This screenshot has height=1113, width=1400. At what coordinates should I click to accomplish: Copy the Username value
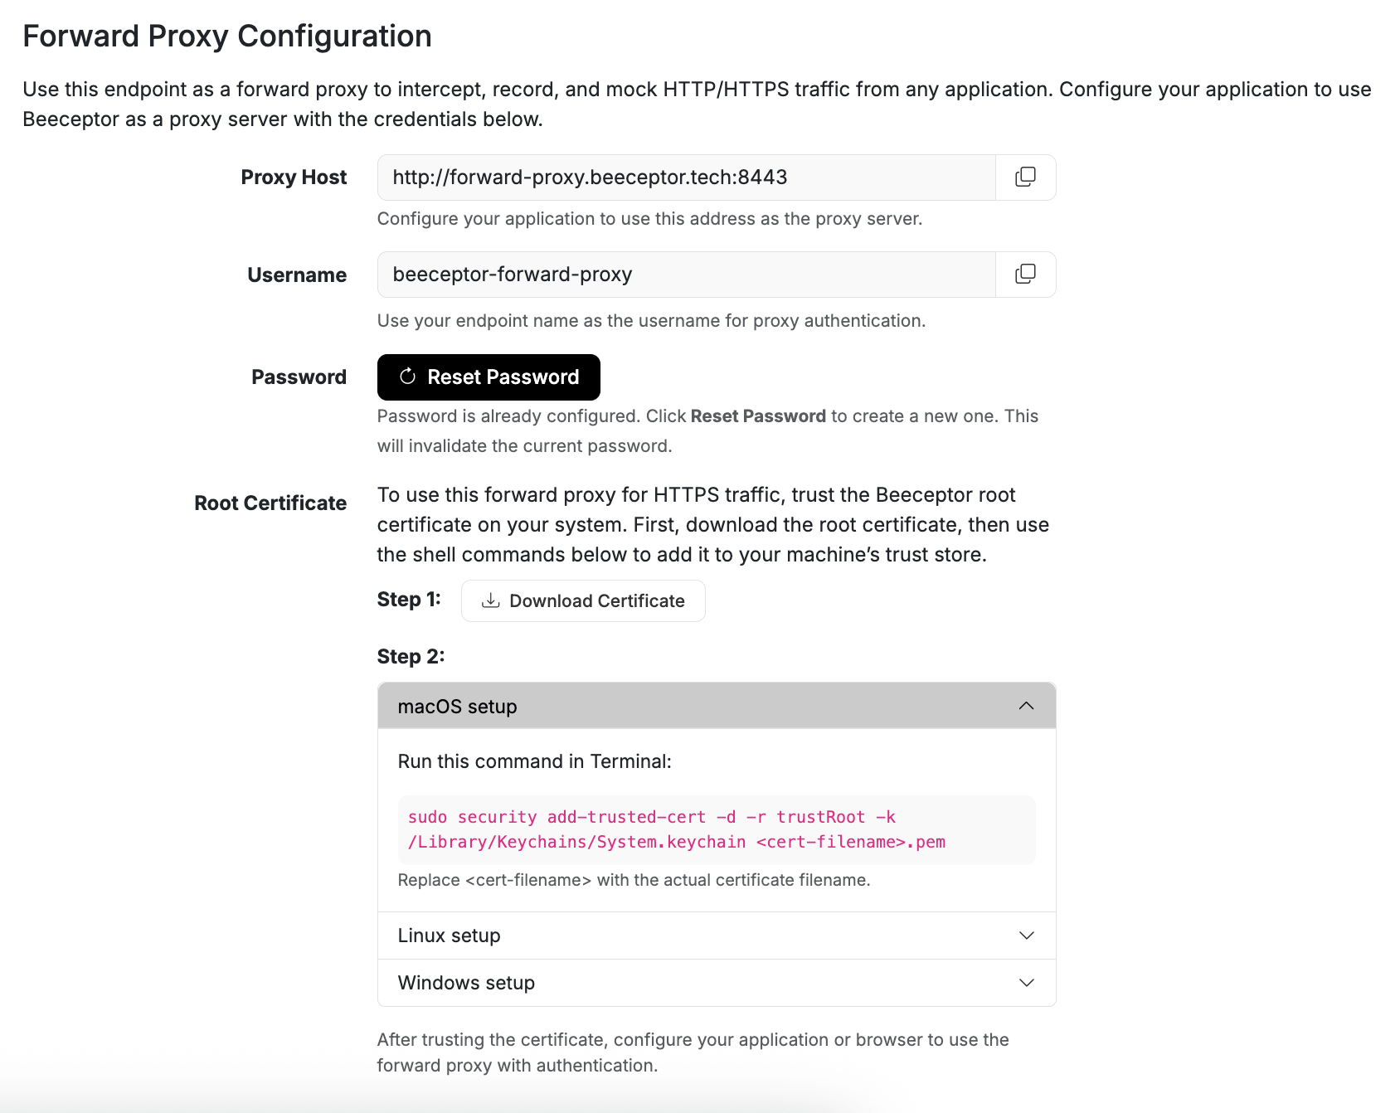(1025, 274)
